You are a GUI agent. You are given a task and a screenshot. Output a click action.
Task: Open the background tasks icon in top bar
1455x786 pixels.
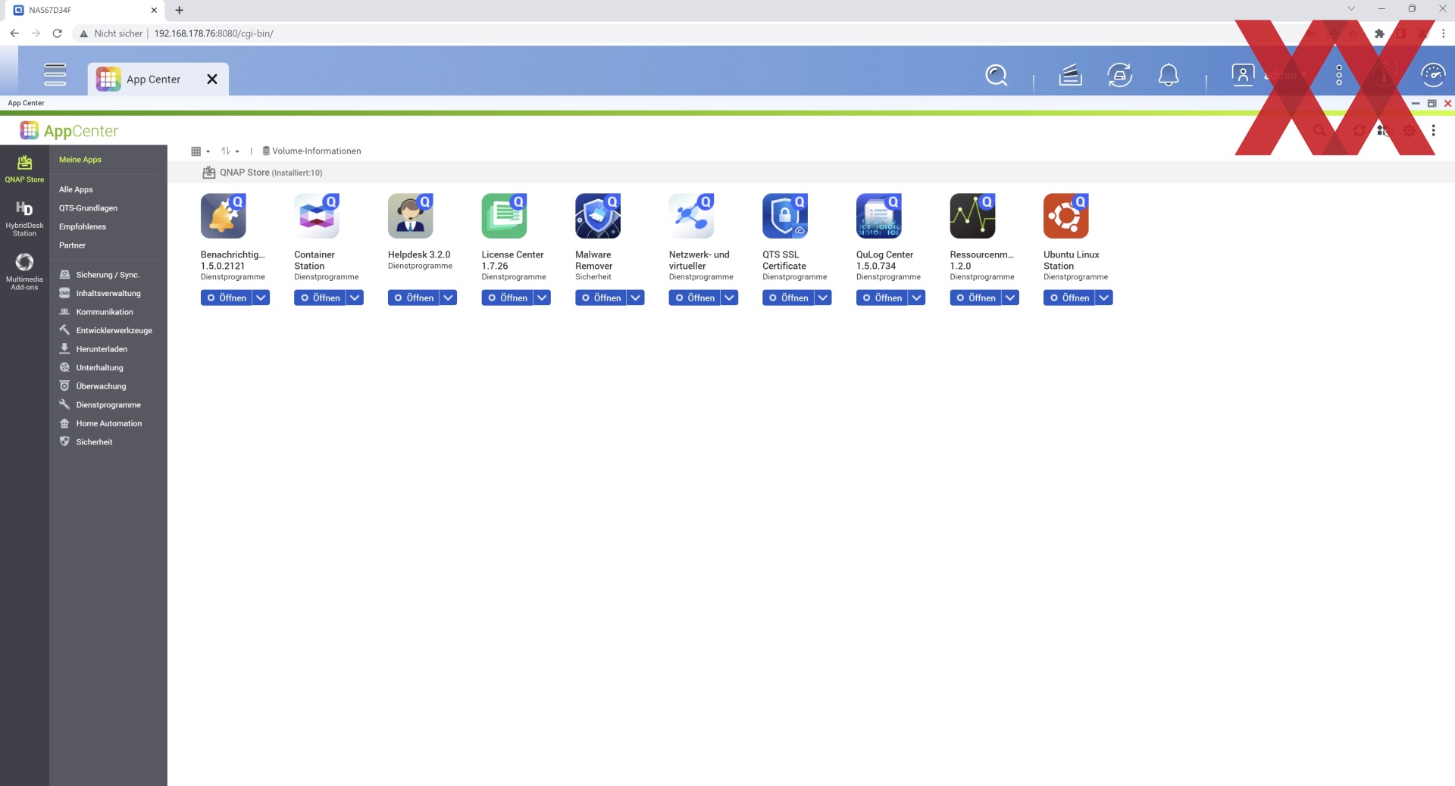point(1070,75)
